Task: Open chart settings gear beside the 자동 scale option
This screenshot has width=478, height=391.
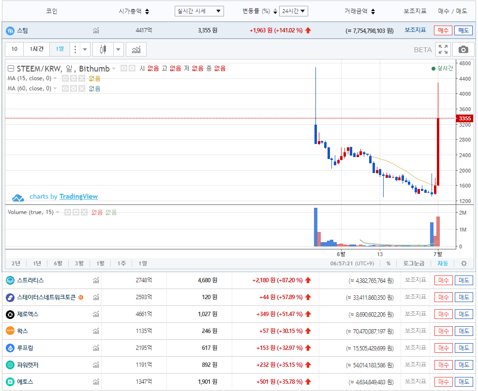Action: (463, 263)
